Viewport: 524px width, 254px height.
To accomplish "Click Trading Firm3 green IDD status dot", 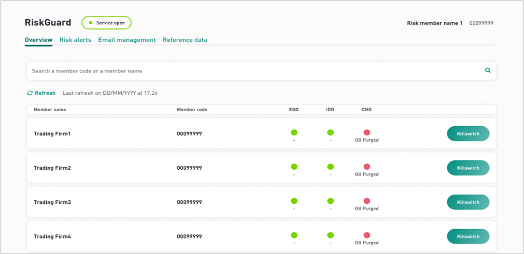I will (331, 201).
